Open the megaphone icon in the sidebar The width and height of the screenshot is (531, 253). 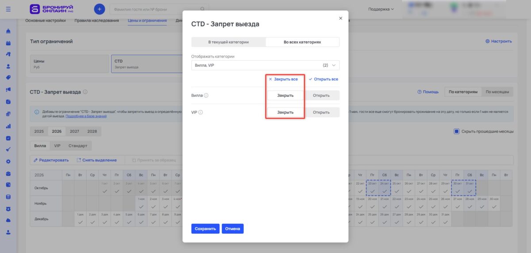tap(8, 90)
